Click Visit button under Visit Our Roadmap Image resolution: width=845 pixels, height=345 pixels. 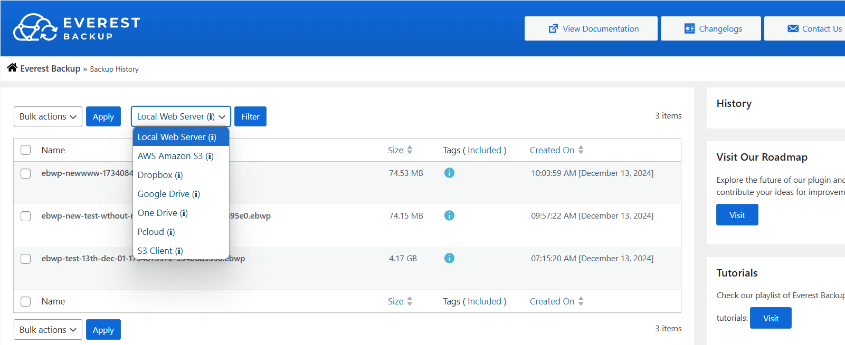click(x=737, y=215)
